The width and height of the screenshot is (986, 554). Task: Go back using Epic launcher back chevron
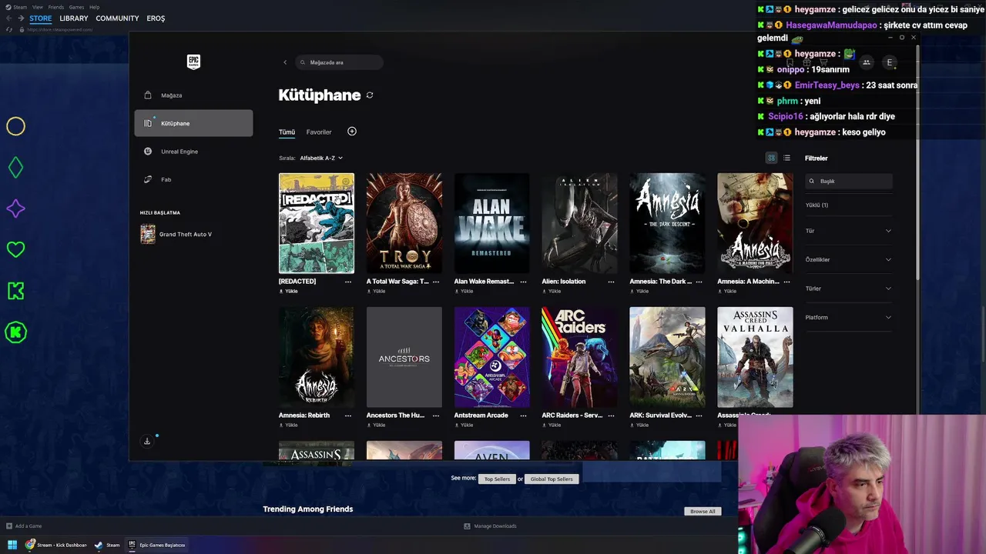285,62
